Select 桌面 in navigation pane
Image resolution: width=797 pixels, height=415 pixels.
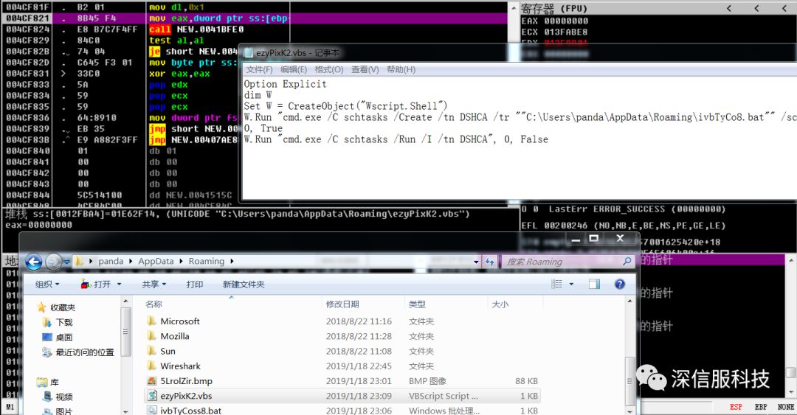click(64, 338)
